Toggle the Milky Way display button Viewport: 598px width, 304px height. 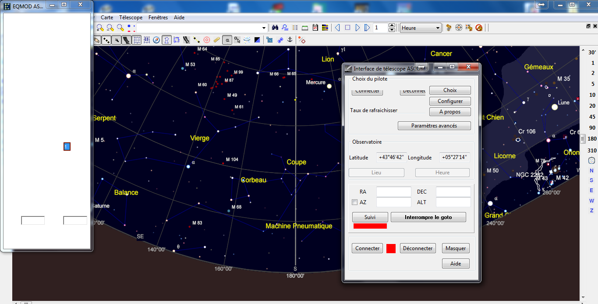[127, 40]
